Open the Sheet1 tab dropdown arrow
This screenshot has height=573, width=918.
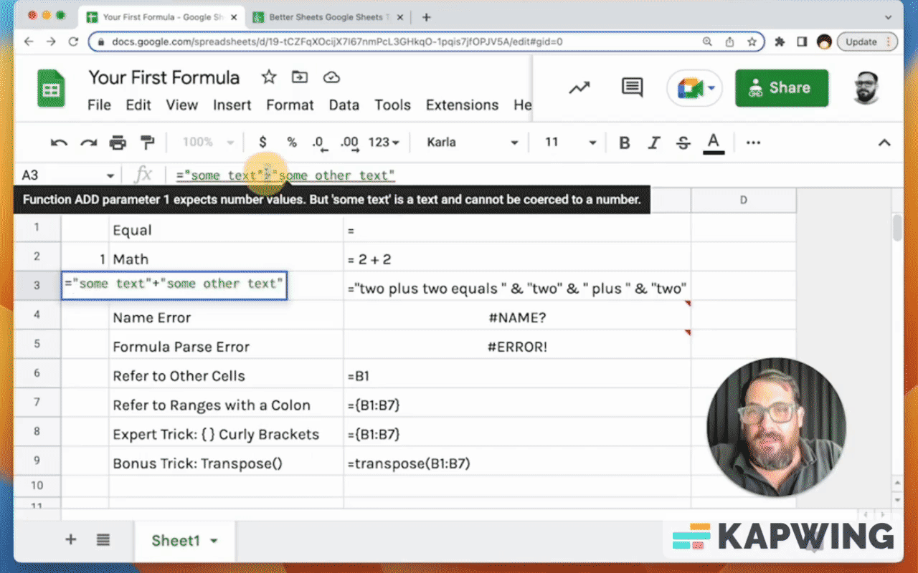click(x=214, y=541)
